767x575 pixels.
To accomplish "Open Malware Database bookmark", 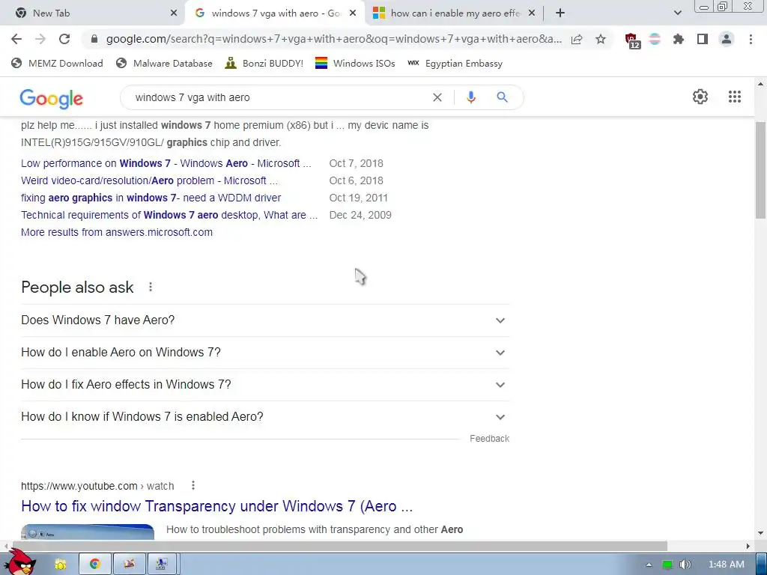I will [164, 63].
